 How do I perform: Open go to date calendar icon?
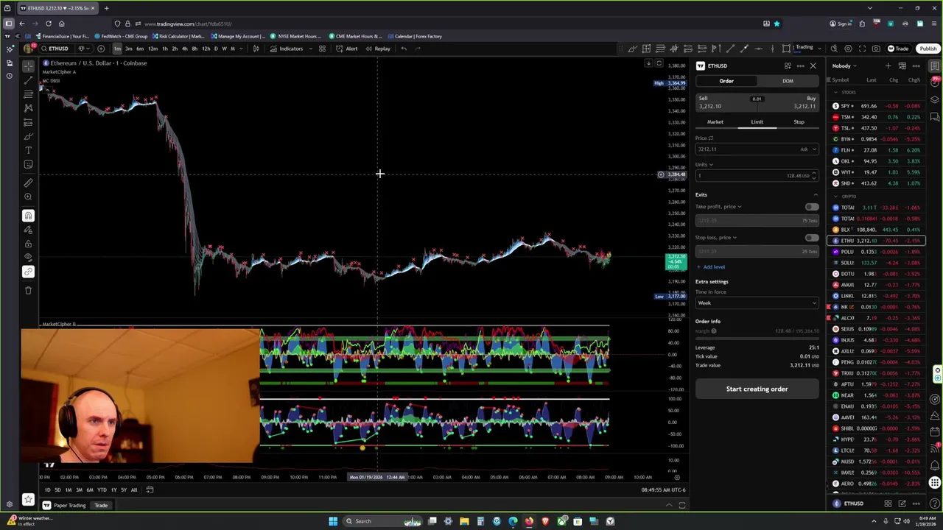point(150,490)
